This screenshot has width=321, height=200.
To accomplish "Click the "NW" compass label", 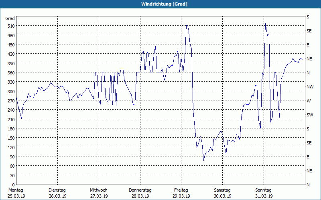I will click(310, 87).
